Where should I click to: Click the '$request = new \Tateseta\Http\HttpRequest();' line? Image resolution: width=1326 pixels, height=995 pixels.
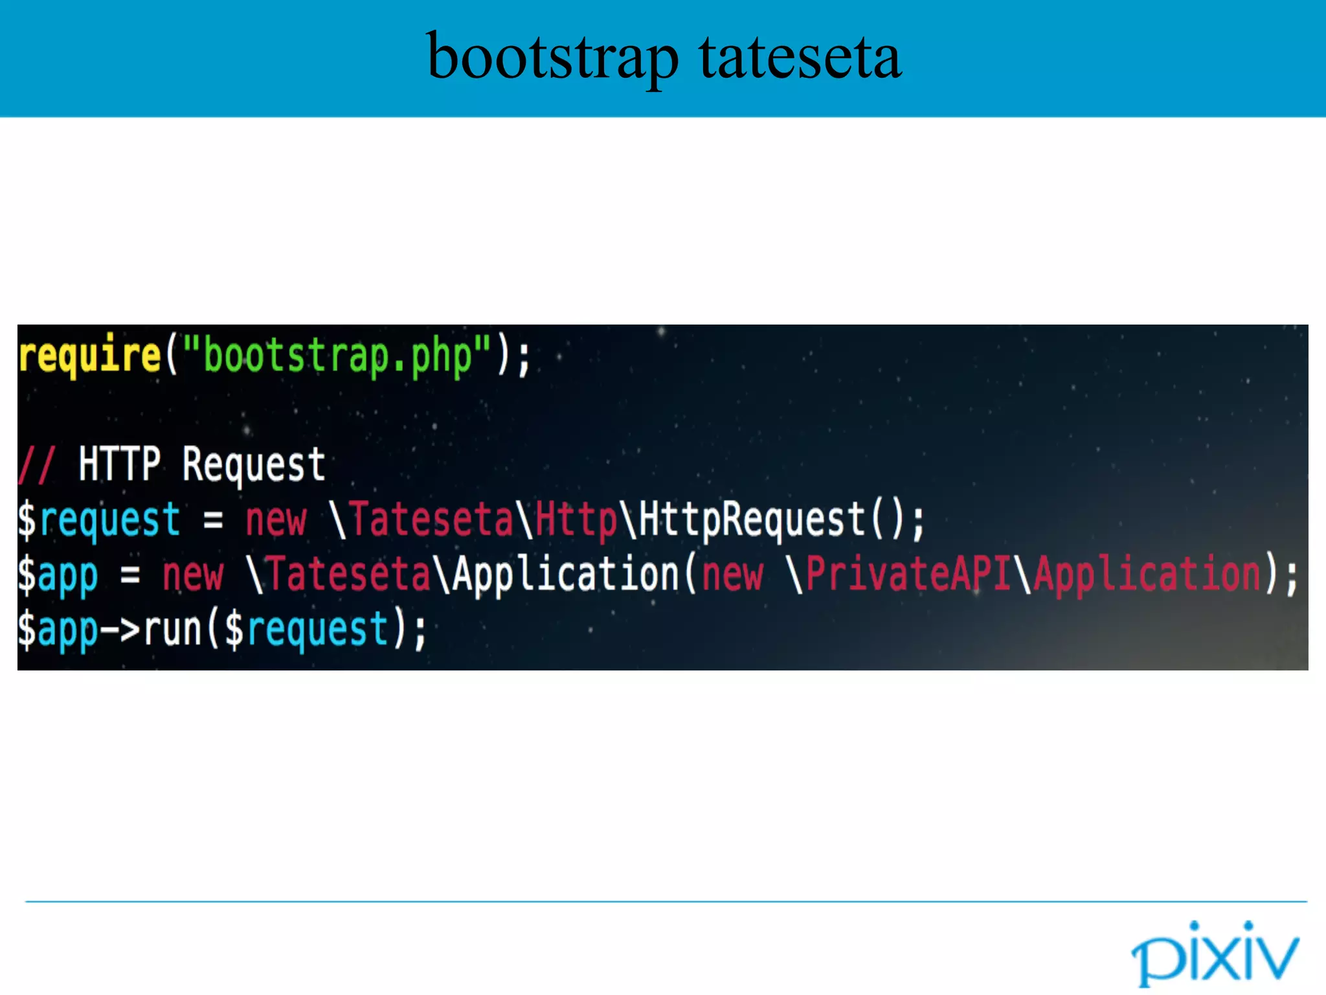[471, 520]
